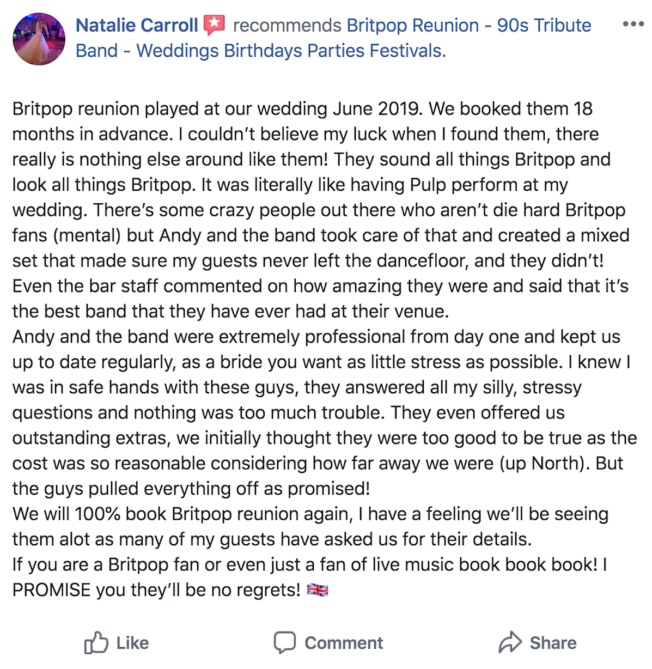Image resolution: width=652 pixels, height=669 pixels.
Task: Click the Comment speech bubble icon
Action: point(285,643)
